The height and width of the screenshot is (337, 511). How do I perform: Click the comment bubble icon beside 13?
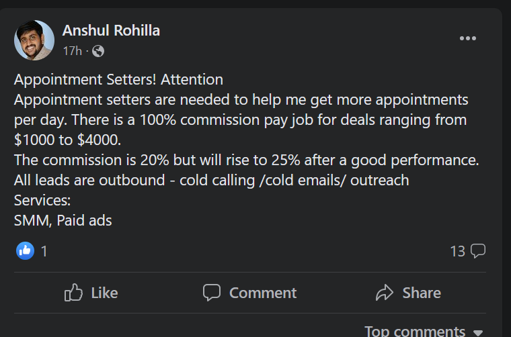pos(478,251)
